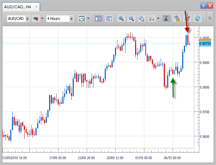The width and height of the screenshot is (216, 165).
Task: Toggle the auto-fit vertical scale button
Action: point(166,18)
